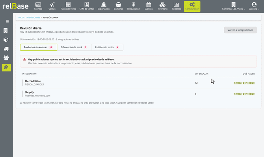The height and width of the screenshot is (157, 264).
Task: Click the Última revisión timestamp text
Action: [50, 39]
